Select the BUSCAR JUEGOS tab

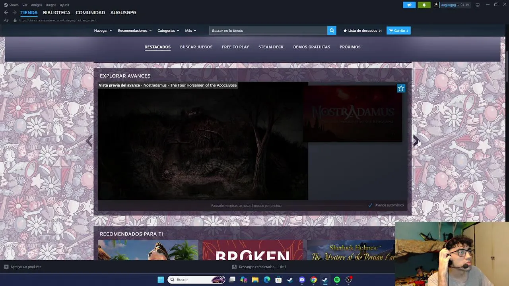[196, 47]
